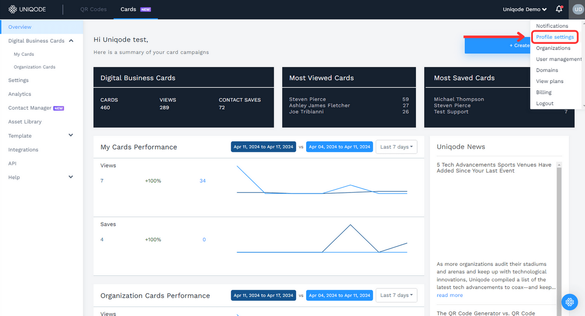Click Steven Pierce in Most Viewed Cards

point(307,99)
